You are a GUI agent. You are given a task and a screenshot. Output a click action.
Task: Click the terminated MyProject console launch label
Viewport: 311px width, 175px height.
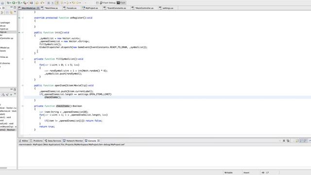71,144
